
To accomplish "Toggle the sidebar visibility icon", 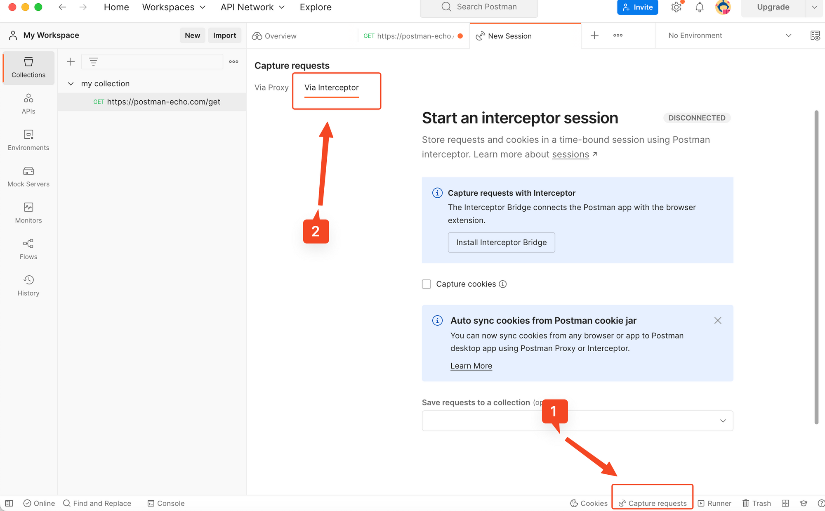I will pyautogui.click(x=9, y=503).
